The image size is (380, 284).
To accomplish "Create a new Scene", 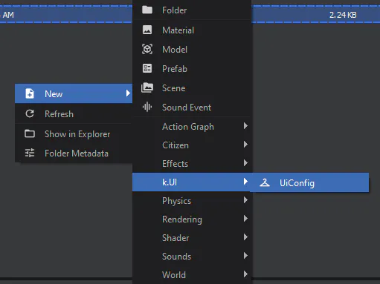I will coord(192,87).
